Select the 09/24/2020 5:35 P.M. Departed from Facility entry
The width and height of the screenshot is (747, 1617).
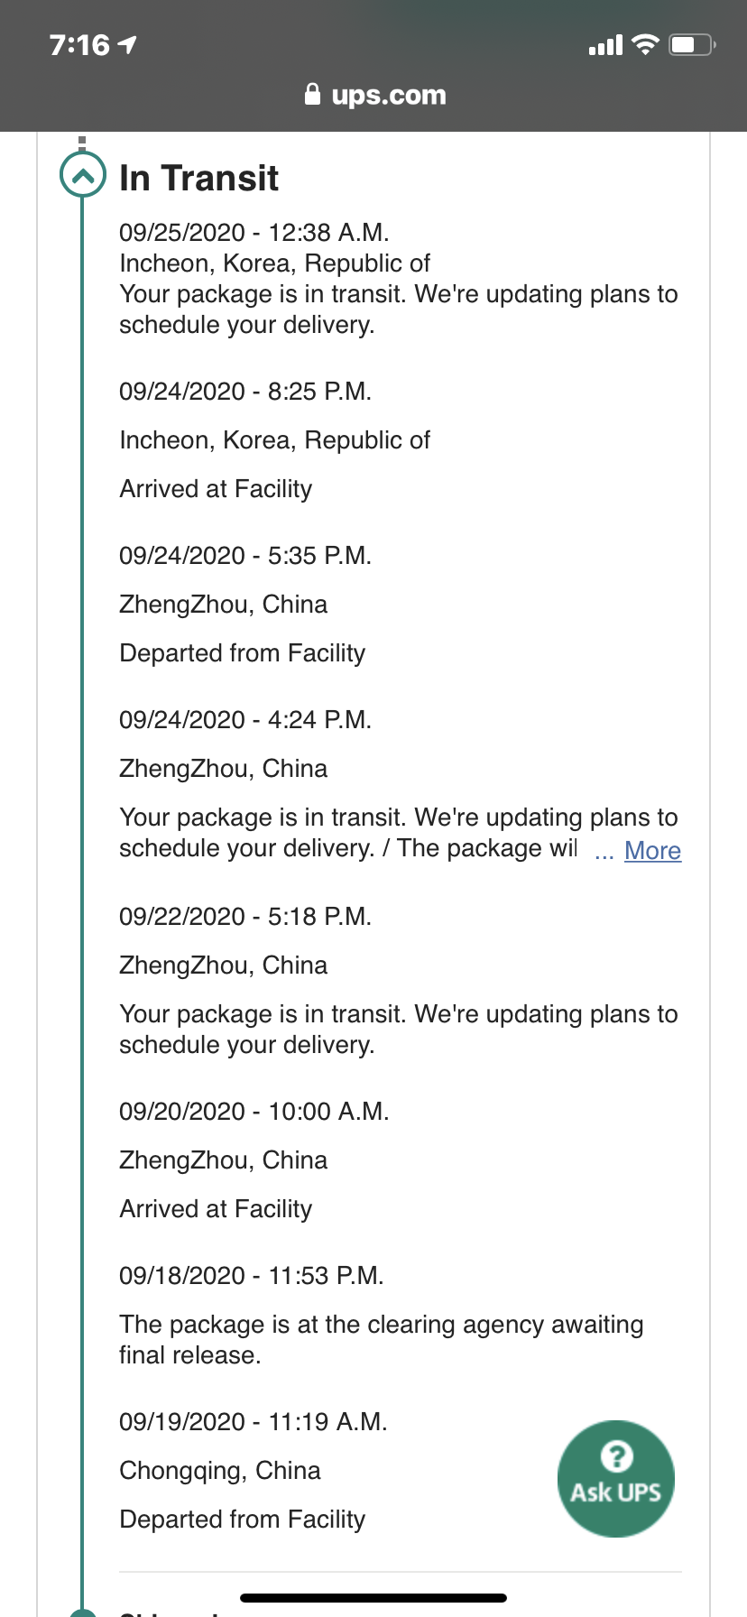[245, 605]
